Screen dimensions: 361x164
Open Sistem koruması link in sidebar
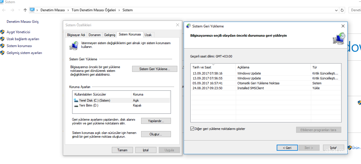pyautogui.click(x=19, y=46)
